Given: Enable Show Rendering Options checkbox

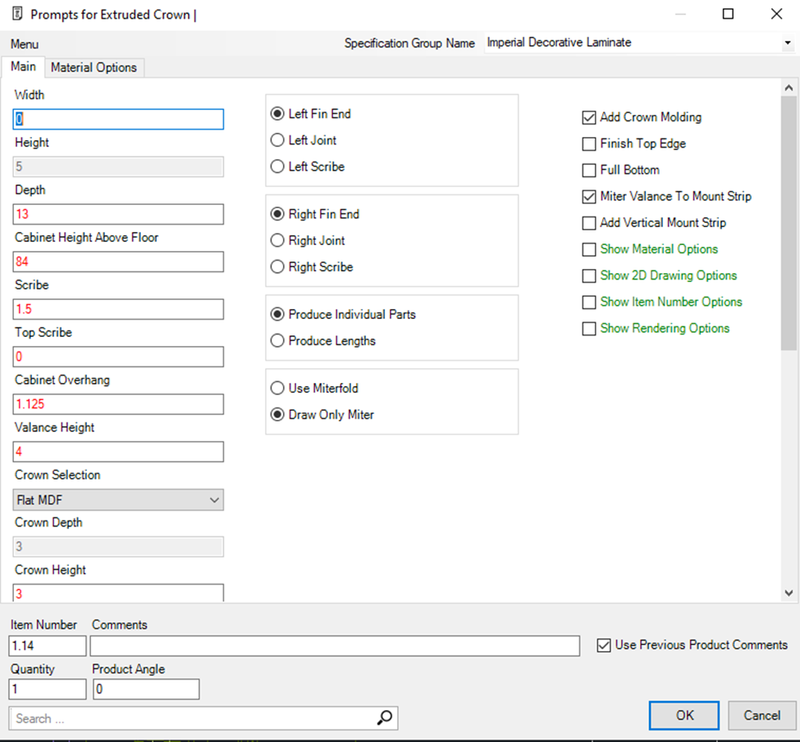Looking at the screenshot, I should coord(588,328).
